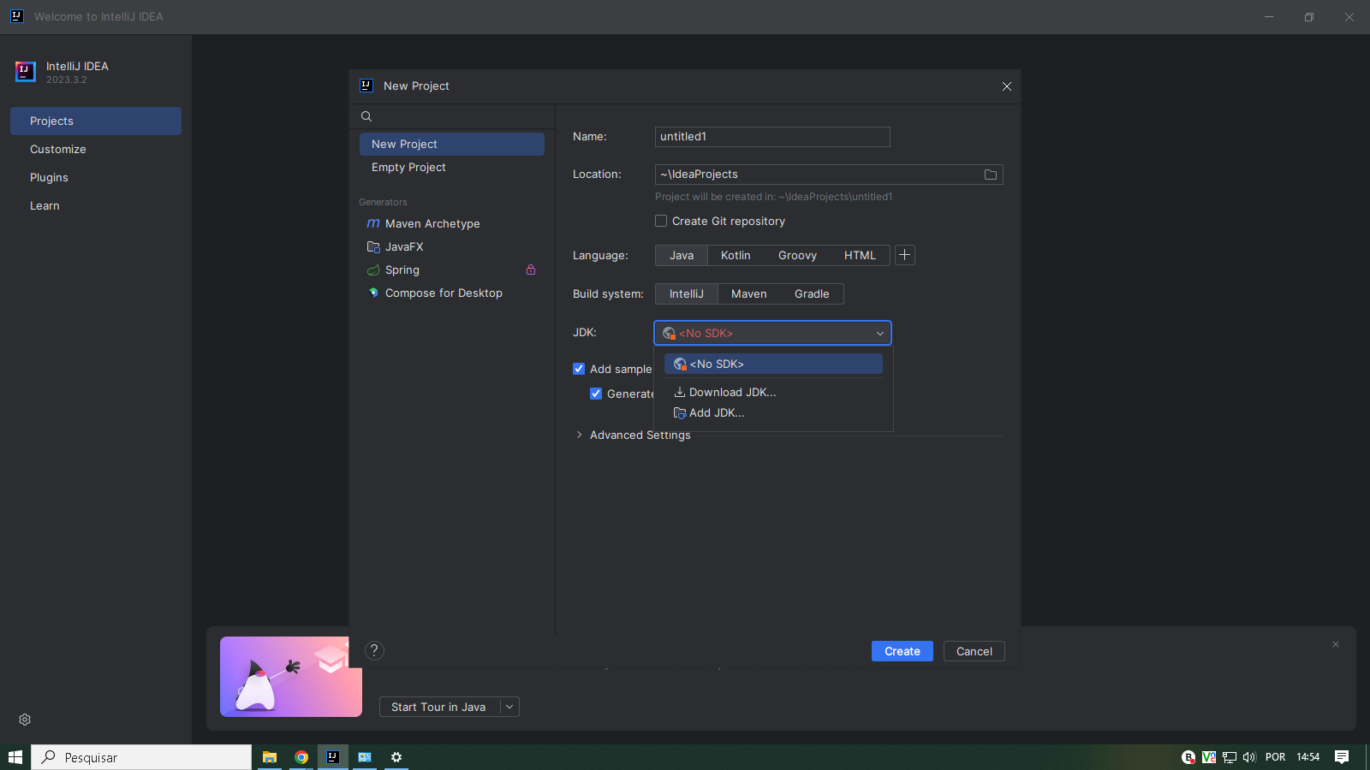
Task: Click the search icon in New Project dialog
Action: 366,116
